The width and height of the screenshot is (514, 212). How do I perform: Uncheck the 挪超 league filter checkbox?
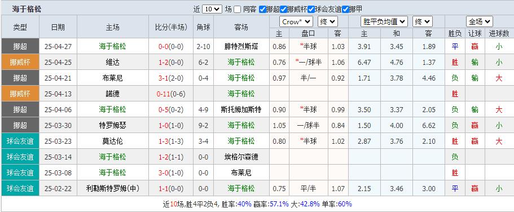coord(262,10)
